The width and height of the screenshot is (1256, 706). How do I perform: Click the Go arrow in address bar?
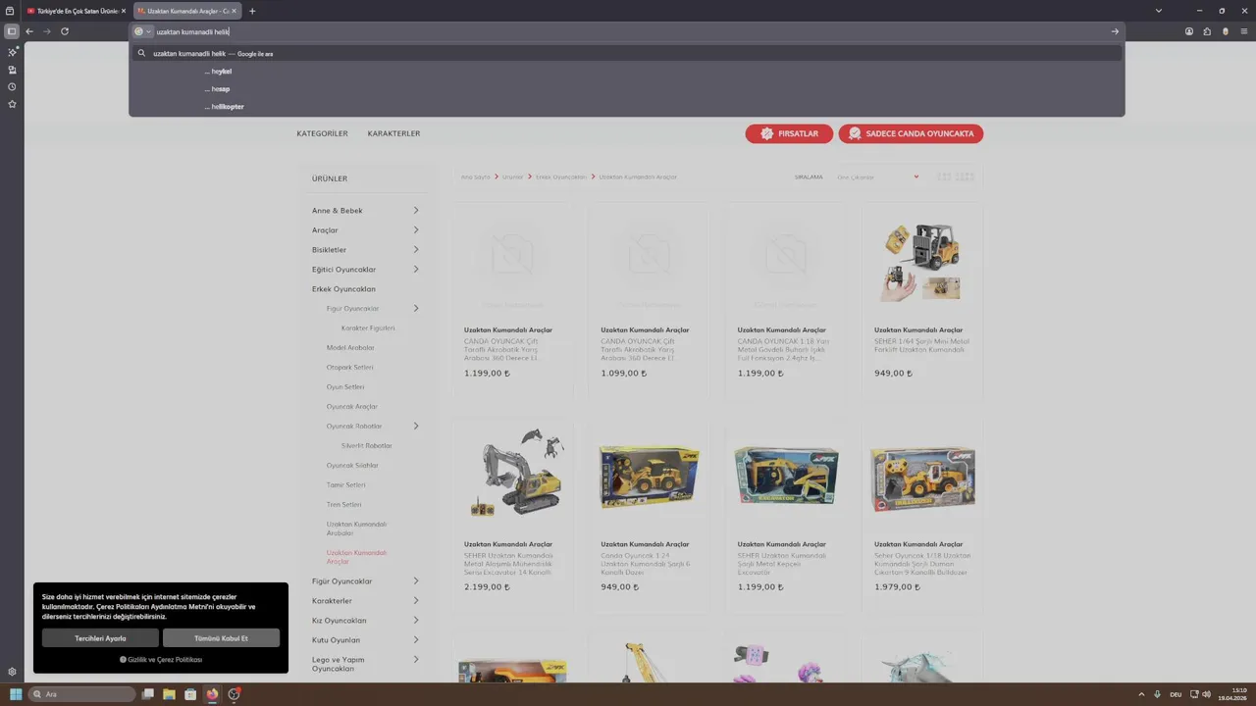(1115, 31)
